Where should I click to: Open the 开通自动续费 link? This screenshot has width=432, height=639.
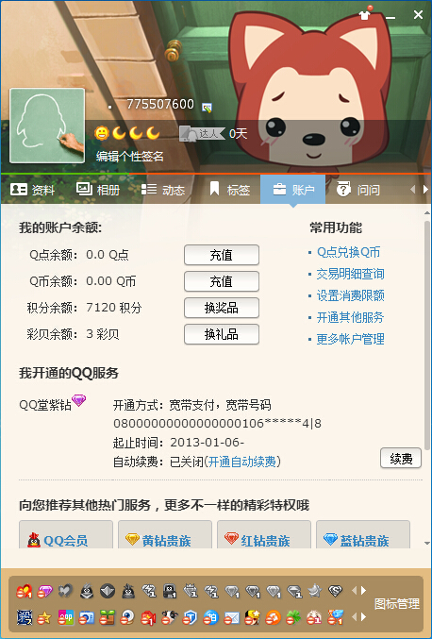point(241,462)
